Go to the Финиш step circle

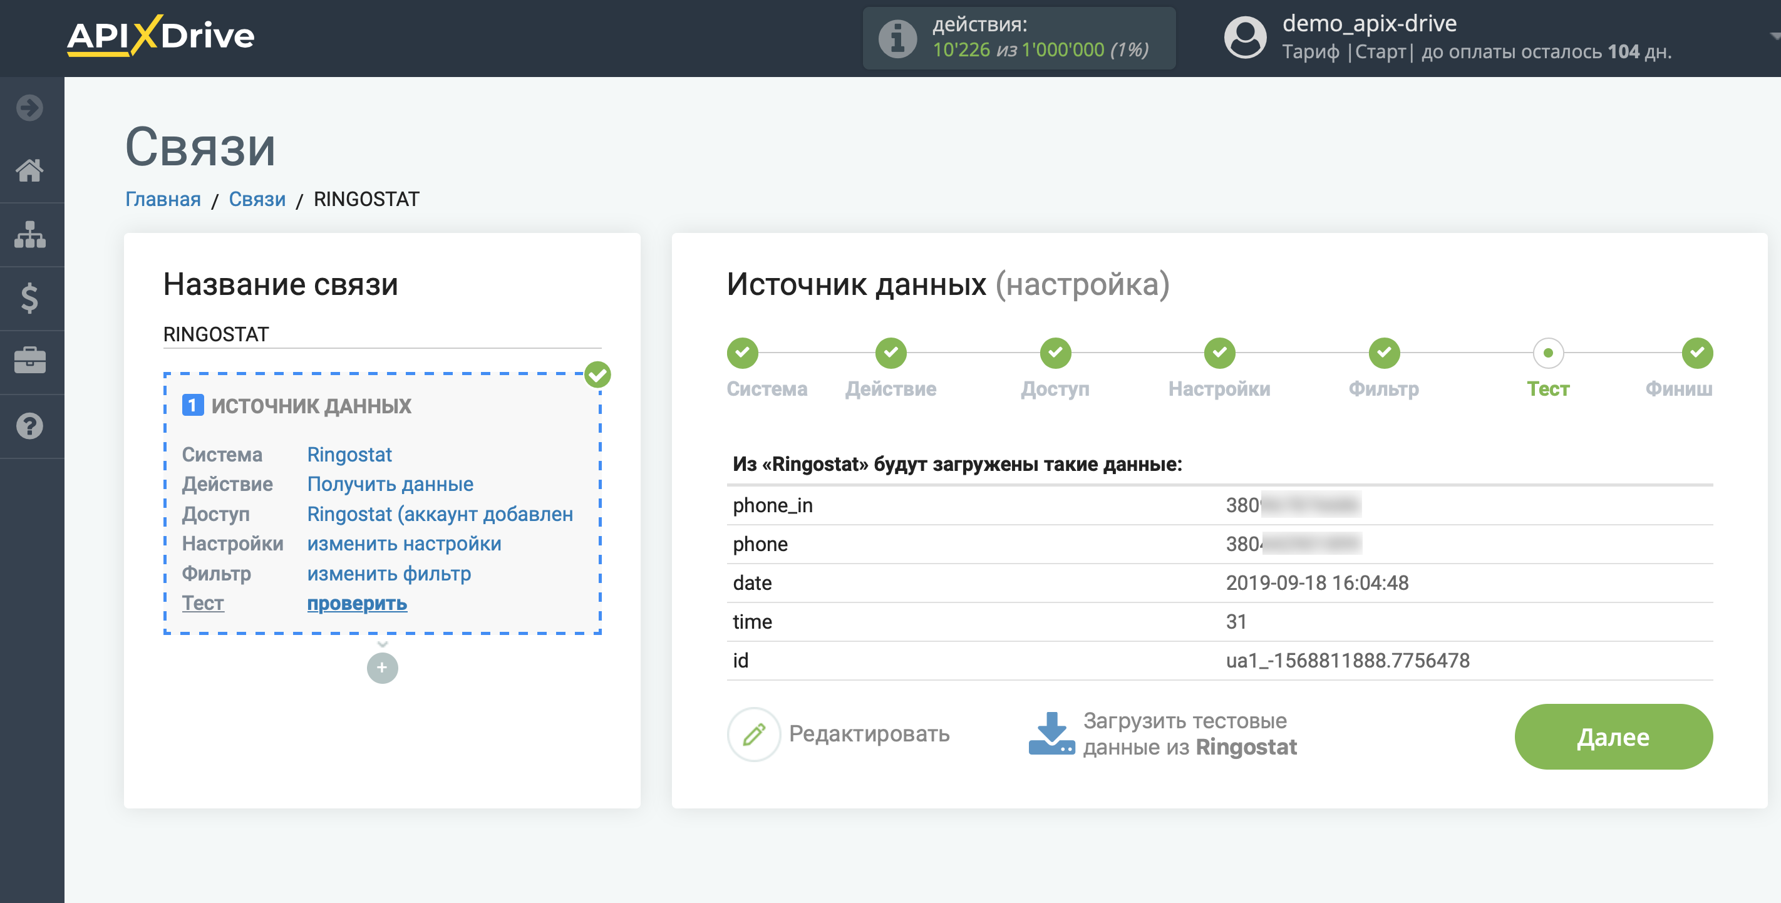click(x=1697, y=353)
